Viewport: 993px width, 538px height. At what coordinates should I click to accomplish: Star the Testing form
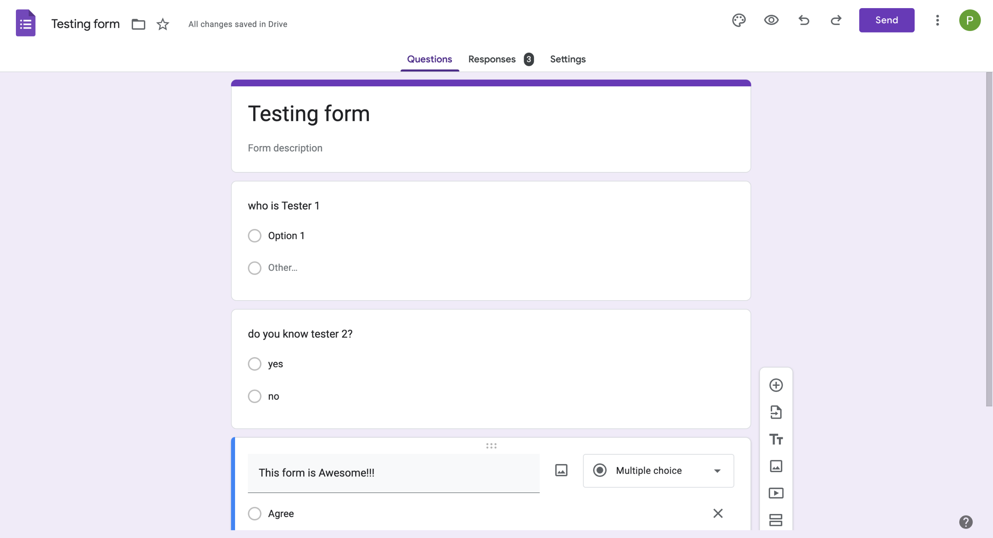point(163,24)
